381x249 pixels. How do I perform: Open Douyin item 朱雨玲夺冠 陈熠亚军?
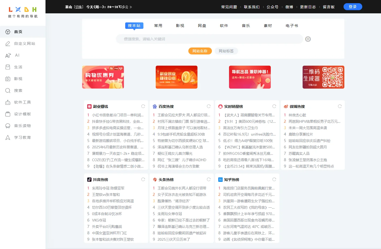point(108,188)
